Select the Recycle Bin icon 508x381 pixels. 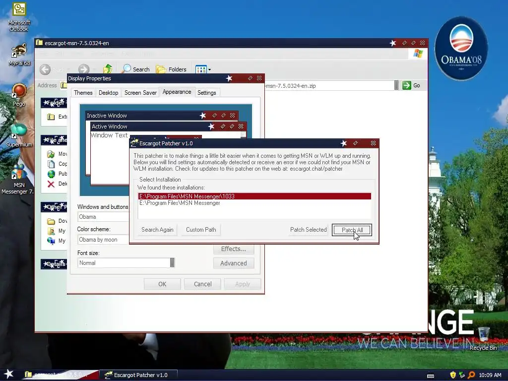pyautogui.click(x=483, y=338)
